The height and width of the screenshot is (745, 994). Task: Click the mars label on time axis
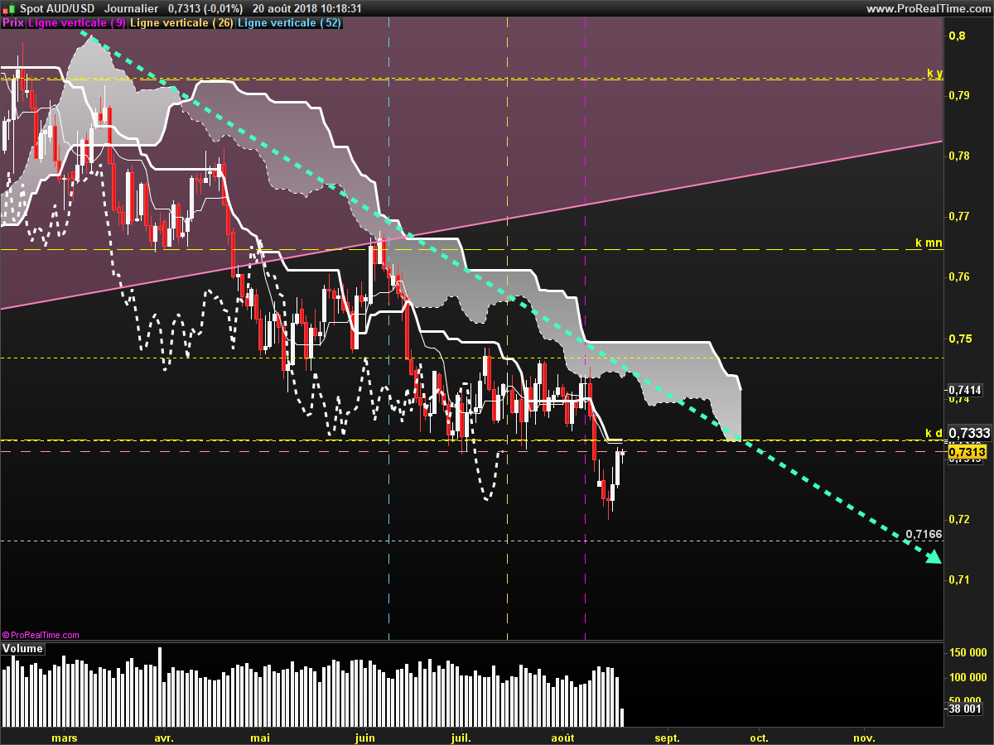click(65, 737)
